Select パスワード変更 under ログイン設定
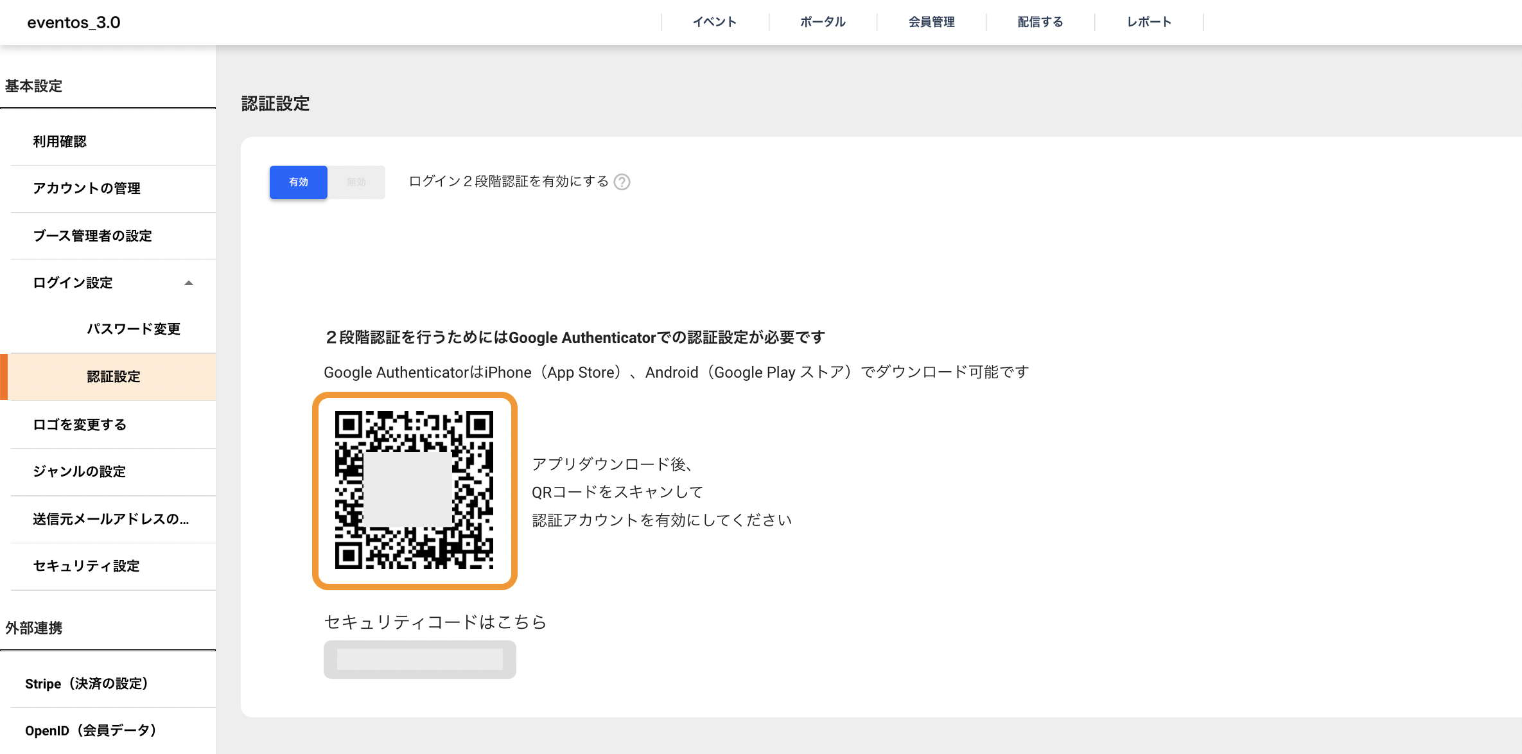 point(133,329)
